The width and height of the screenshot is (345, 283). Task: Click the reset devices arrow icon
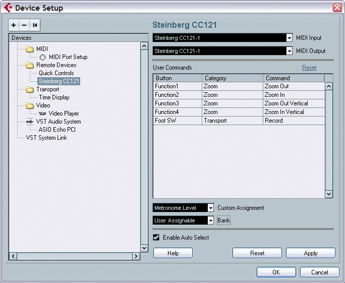point(34,25)
